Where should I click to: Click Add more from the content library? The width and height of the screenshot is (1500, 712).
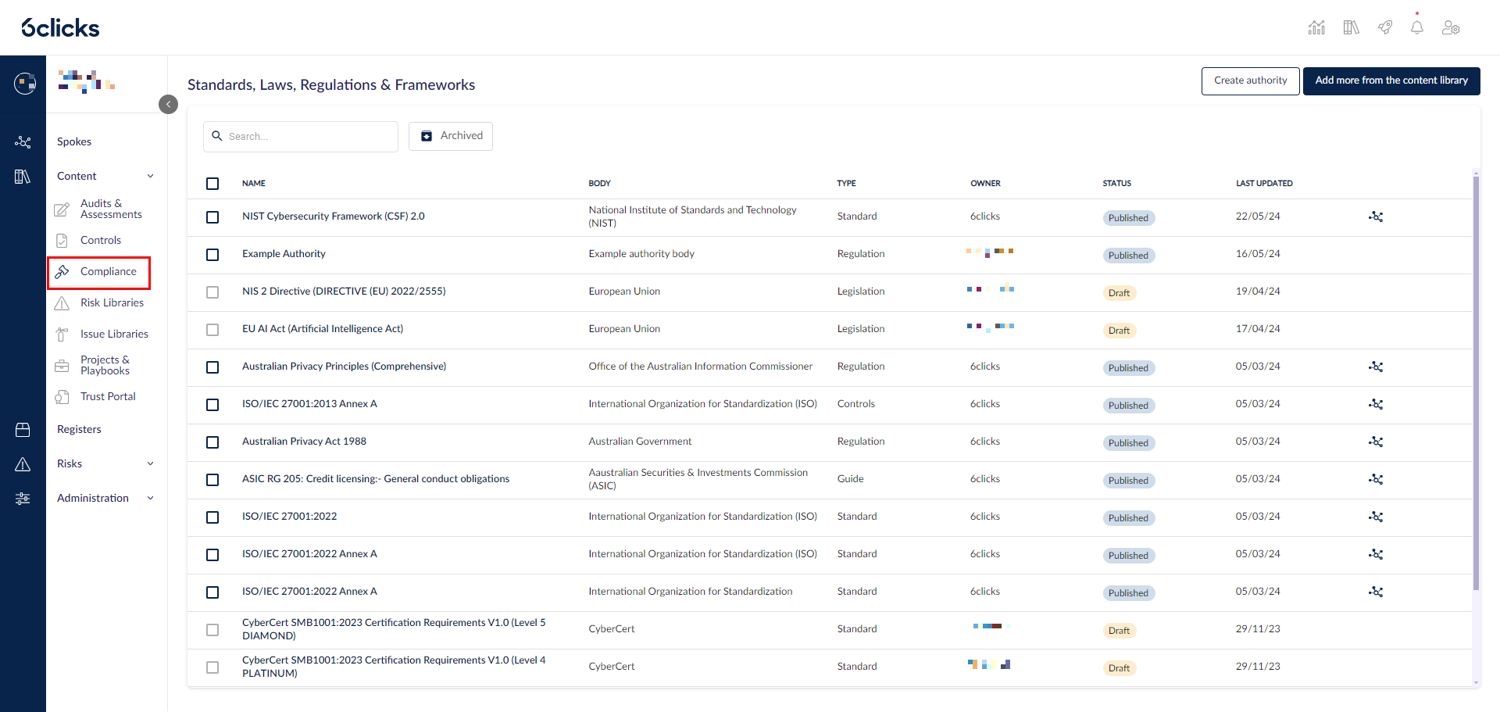coord(1391,81)
